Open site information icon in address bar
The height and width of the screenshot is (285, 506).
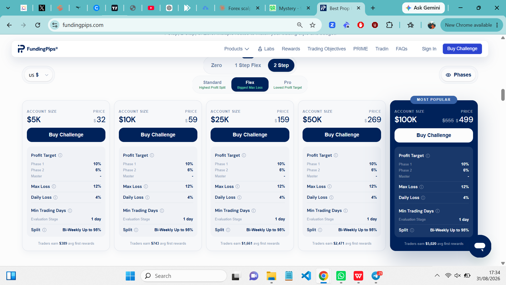point(55,25)
